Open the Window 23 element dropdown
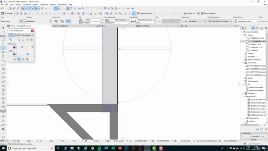The width and height of the screenshot is (268, 151). point(51,21)
